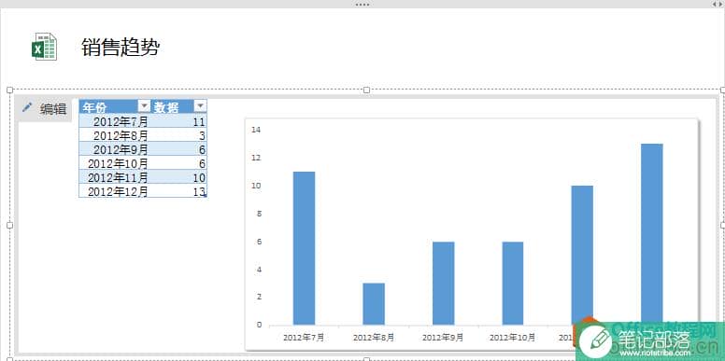
Task: Click the tallest bar in chart
Action: point(652,233)
